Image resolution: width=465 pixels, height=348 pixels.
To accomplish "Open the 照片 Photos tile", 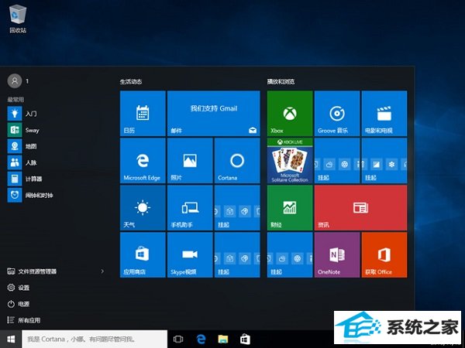I will coord(190,161).
